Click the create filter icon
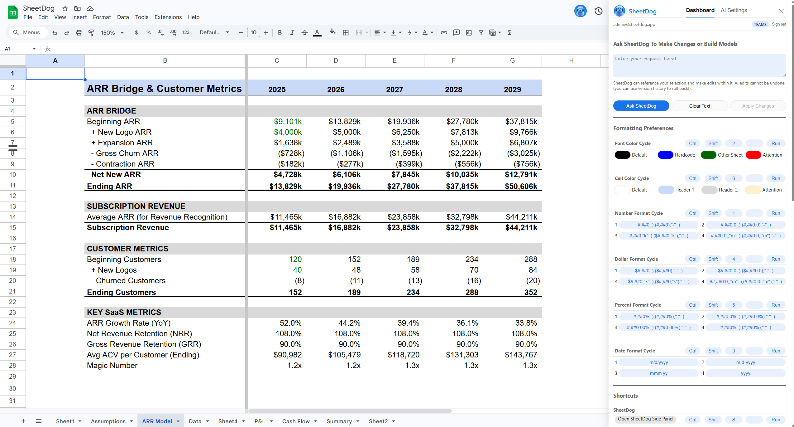Image resolution: width=794 pixels, height=427 pixels. tap(481, 32)
